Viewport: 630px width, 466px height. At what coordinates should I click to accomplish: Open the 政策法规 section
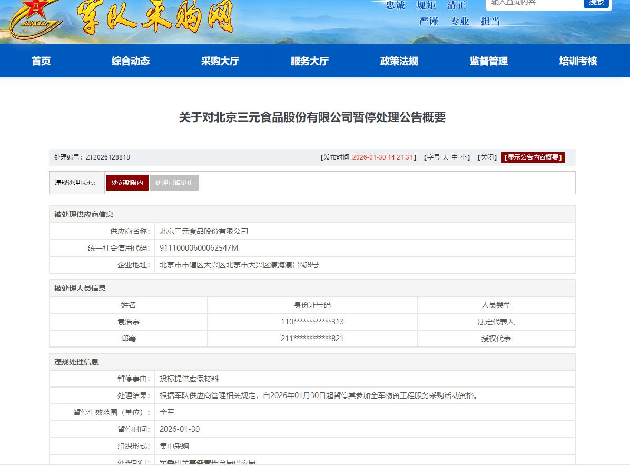click(x=399, y=61)
